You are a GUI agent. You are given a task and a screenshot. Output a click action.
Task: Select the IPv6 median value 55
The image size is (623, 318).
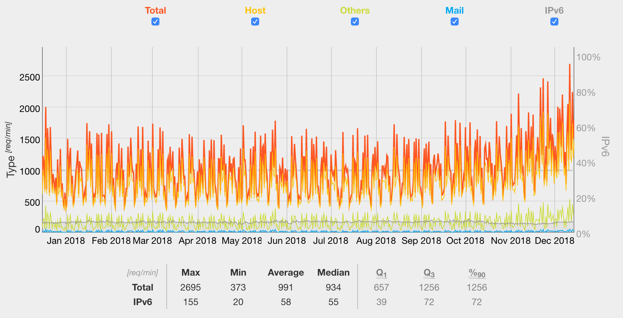click(333, 302)
